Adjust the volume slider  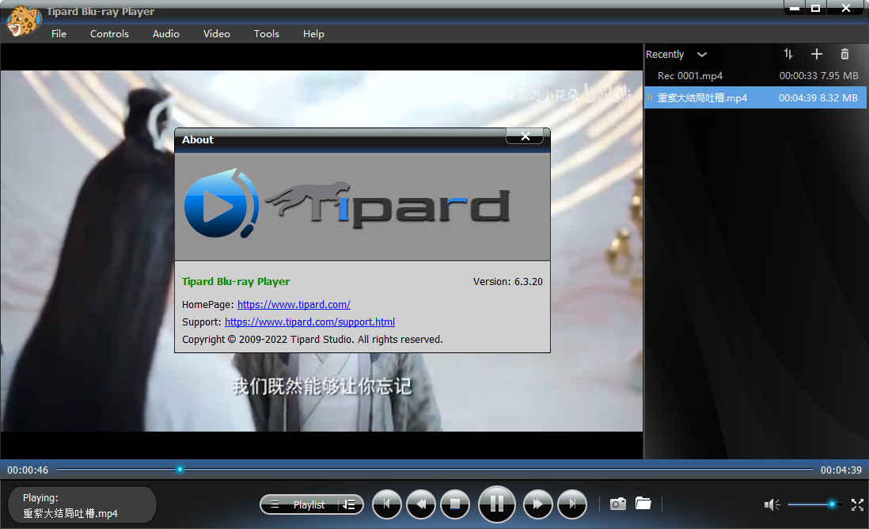[814, 504]
